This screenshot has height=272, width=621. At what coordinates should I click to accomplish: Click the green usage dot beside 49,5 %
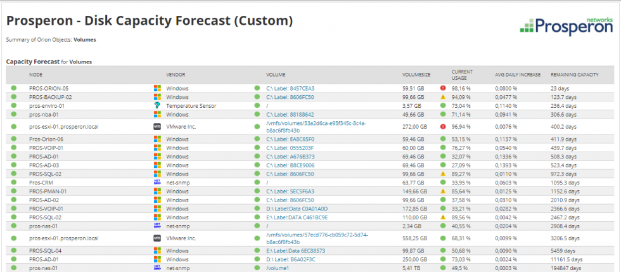pyautogui.click(x=443, y=268)
